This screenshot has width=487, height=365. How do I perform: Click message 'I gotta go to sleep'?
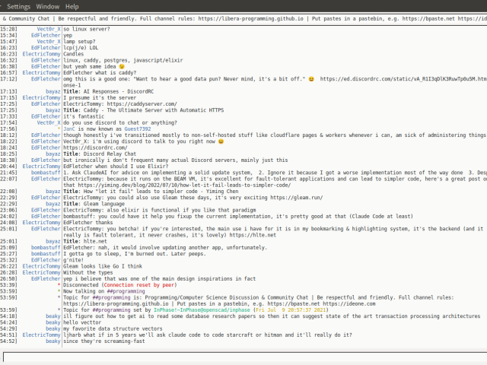135,254
